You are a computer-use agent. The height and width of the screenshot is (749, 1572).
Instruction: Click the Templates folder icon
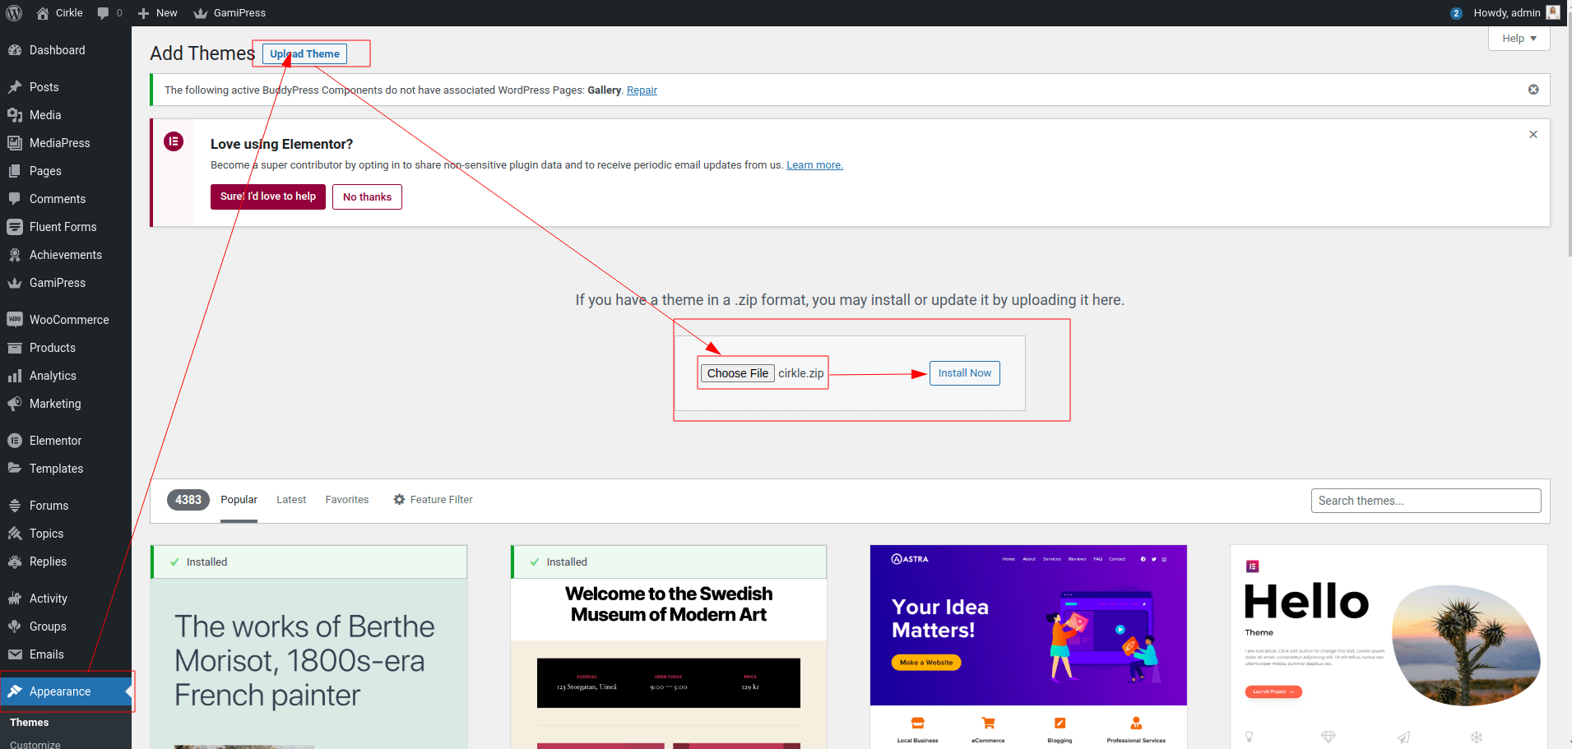pos(15,469)
